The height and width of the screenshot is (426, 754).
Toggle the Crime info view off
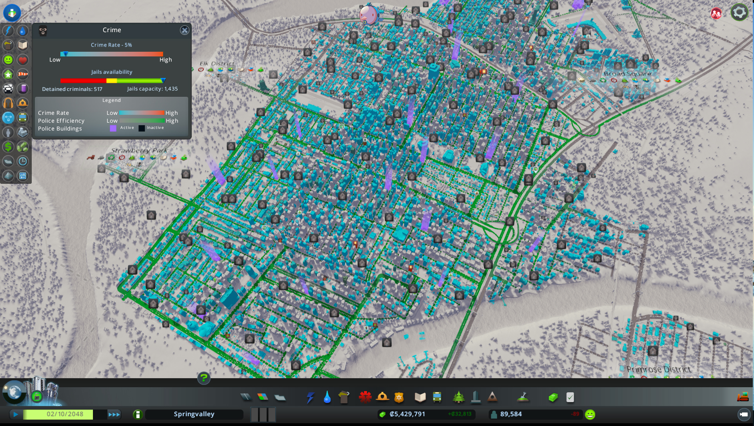click(8, 118)
